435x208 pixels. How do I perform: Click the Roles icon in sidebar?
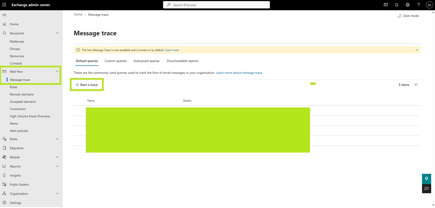pyautogui.click(x=4, y=139)
